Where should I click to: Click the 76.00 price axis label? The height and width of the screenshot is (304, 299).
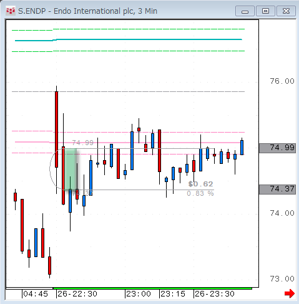(x=282, y=81)
